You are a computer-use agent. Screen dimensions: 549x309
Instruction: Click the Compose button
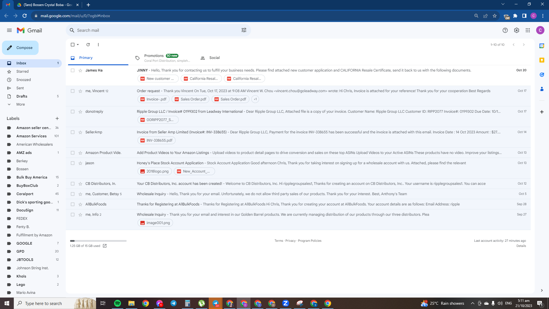(x=20, y=48)
